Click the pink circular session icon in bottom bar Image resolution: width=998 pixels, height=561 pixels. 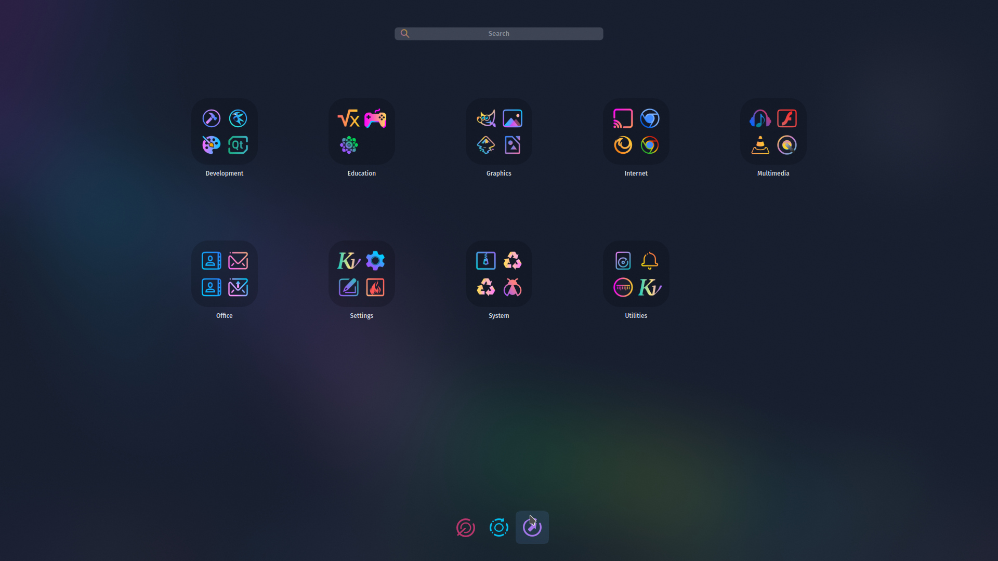pyautogui.click(x=466, y=528)
